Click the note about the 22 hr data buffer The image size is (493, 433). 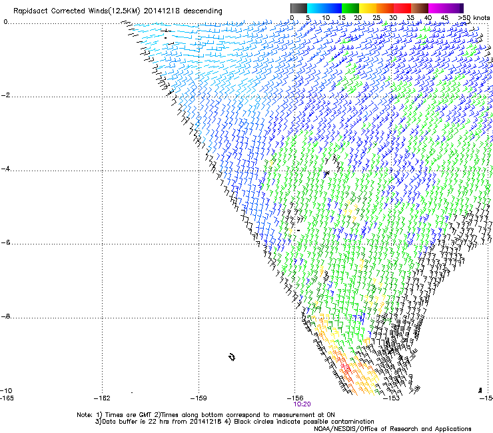(235, 422)
